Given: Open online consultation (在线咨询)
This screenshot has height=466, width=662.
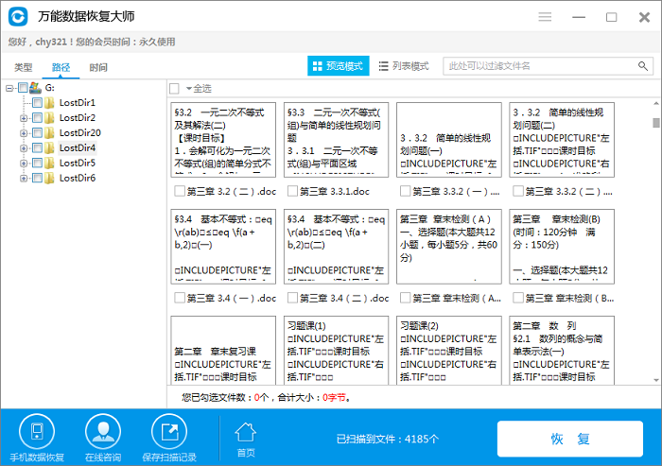Looking at the screenshot, I should tap(103, 438).
